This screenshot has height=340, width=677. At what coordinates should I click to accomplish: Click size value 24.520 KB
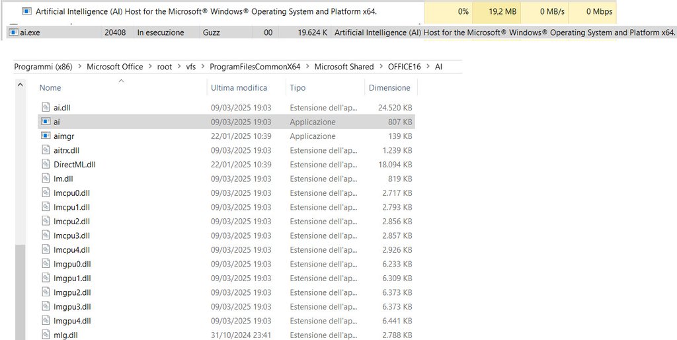pos(395,108)
